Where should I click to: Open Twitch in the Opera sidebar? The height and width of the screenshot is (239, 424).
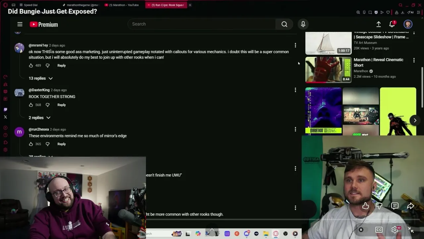click(x=5, y=109)
